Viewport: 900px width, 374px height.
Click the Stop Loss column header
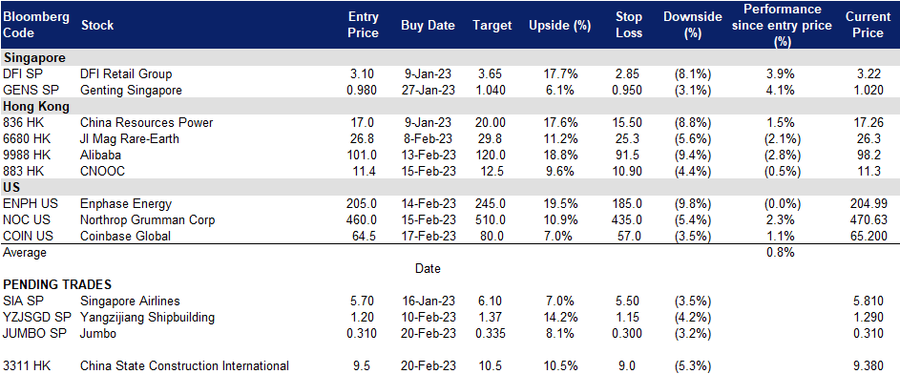627,25
